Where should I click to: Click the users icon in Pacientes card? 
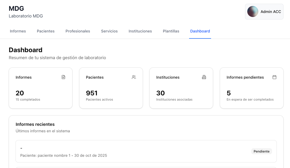tap(134, 77)
